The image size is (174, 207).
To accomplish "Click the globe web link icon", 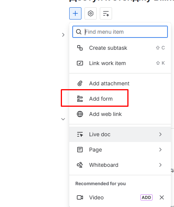I will pos(80,114).
